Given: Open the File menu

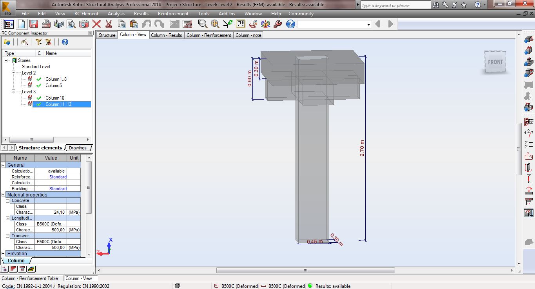Looking at the screenshot, I should click(25, 14).
